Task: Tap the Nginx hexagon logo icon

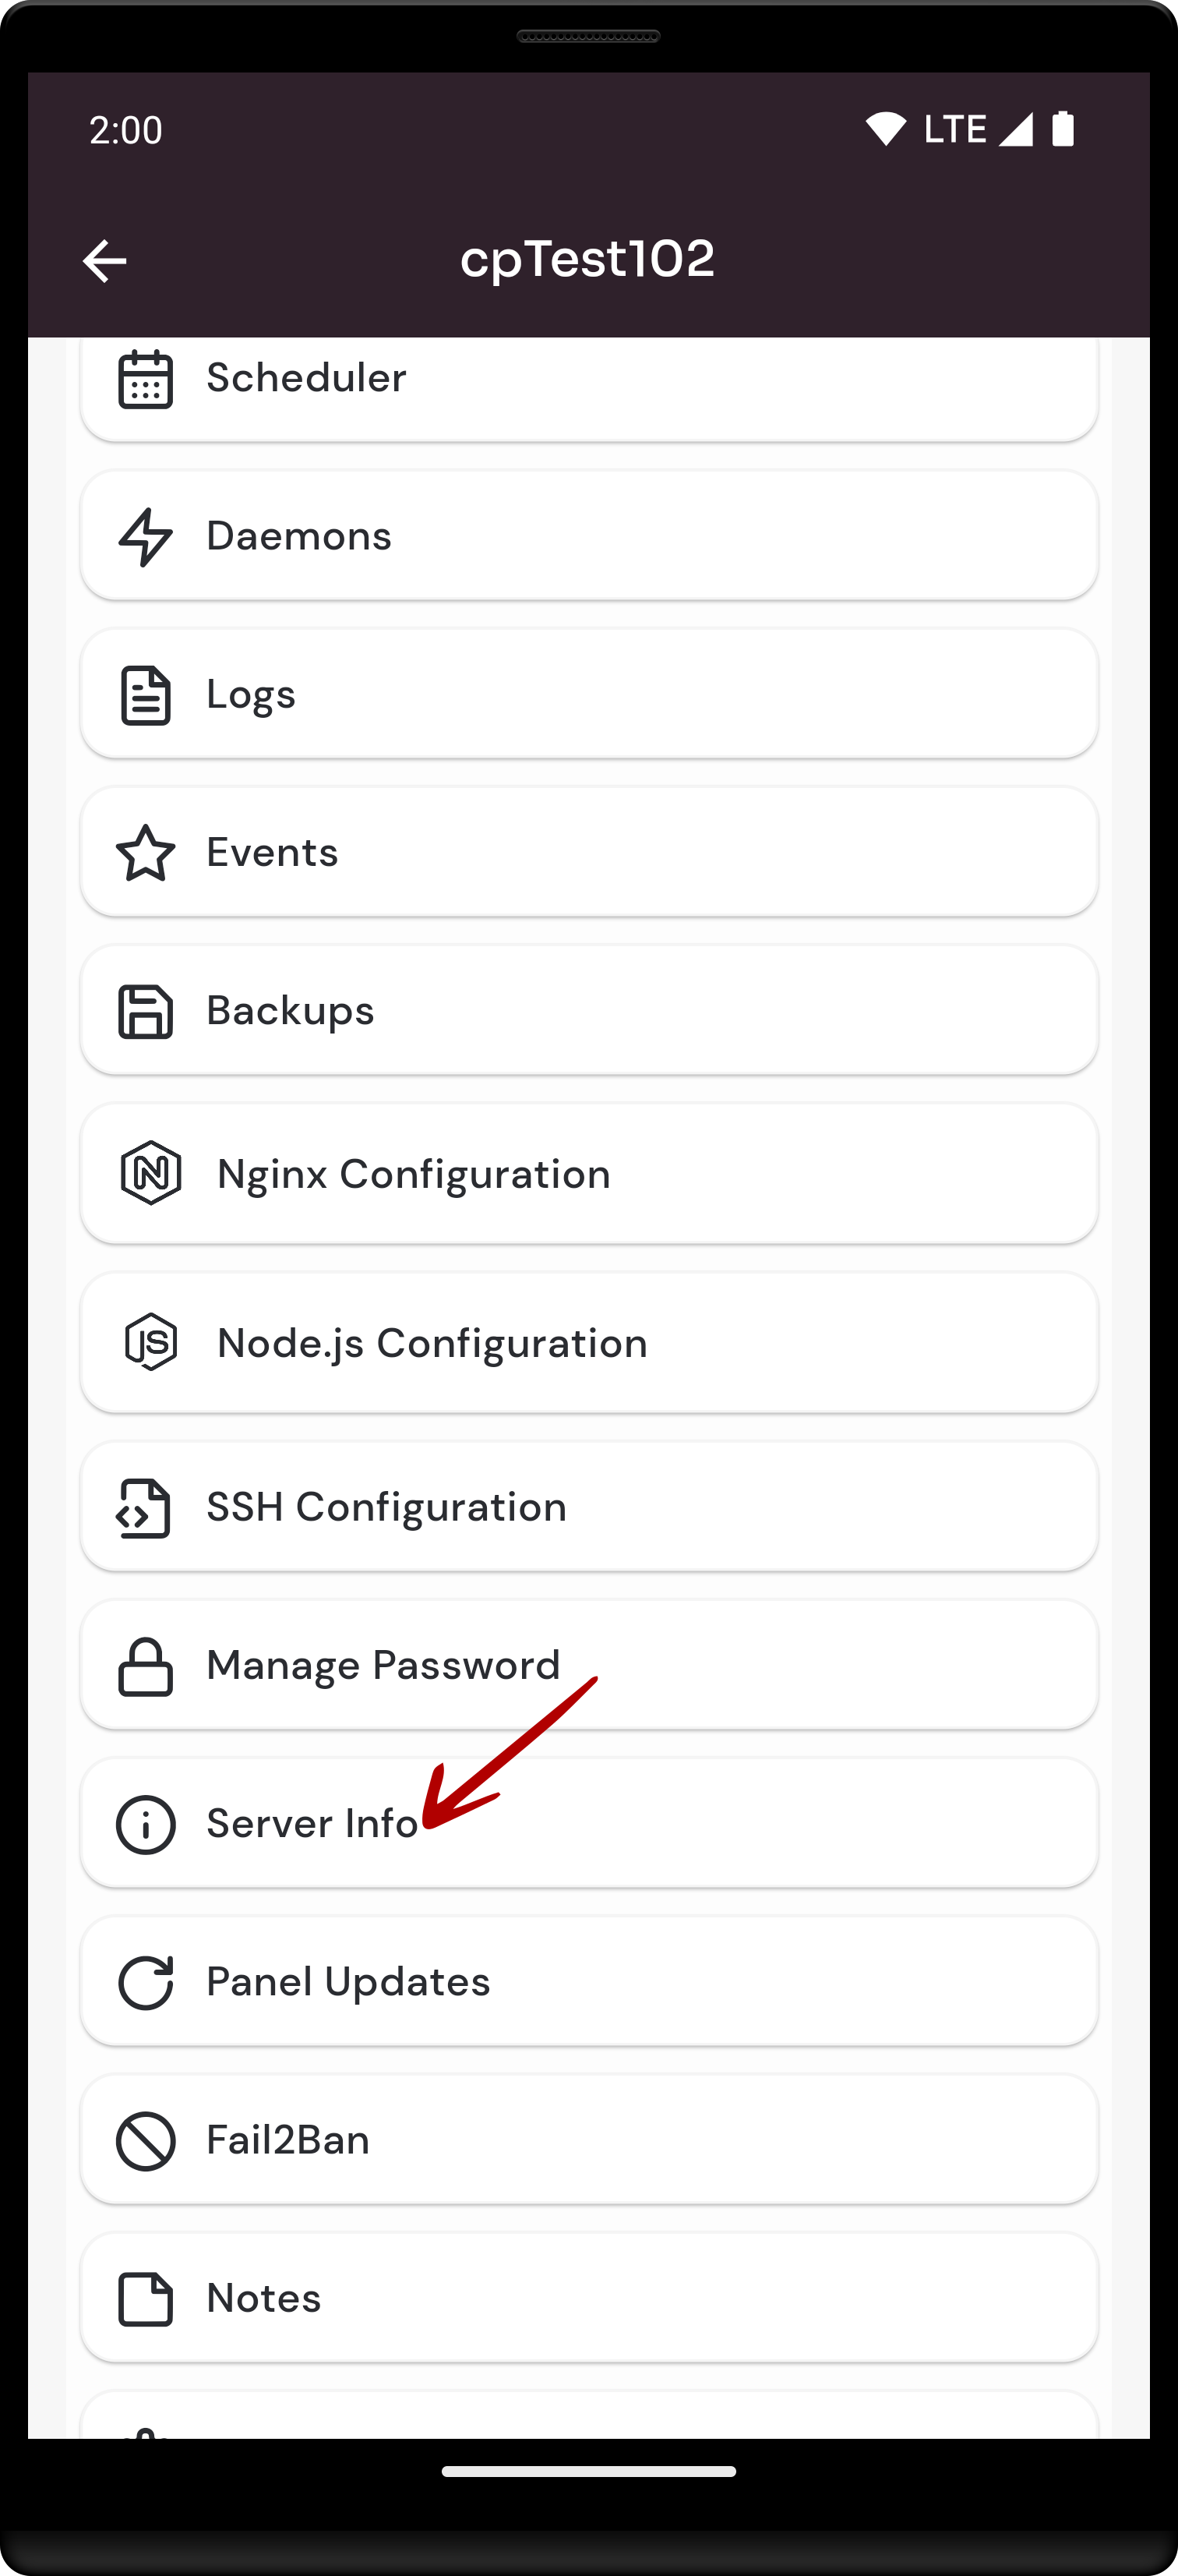Action: click(151, 1173)
